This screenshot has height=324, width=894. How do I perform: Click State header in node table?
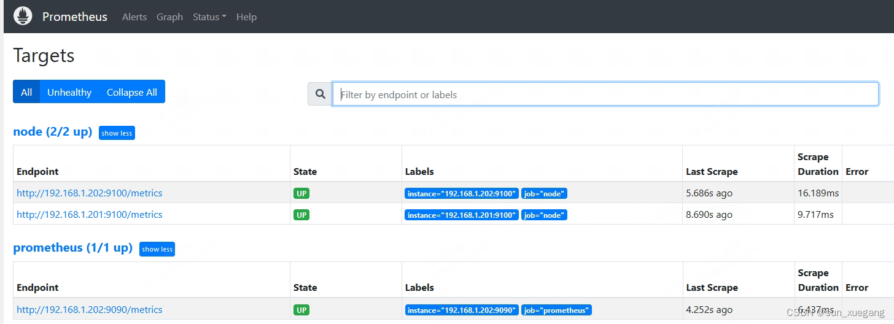[305, 172]
